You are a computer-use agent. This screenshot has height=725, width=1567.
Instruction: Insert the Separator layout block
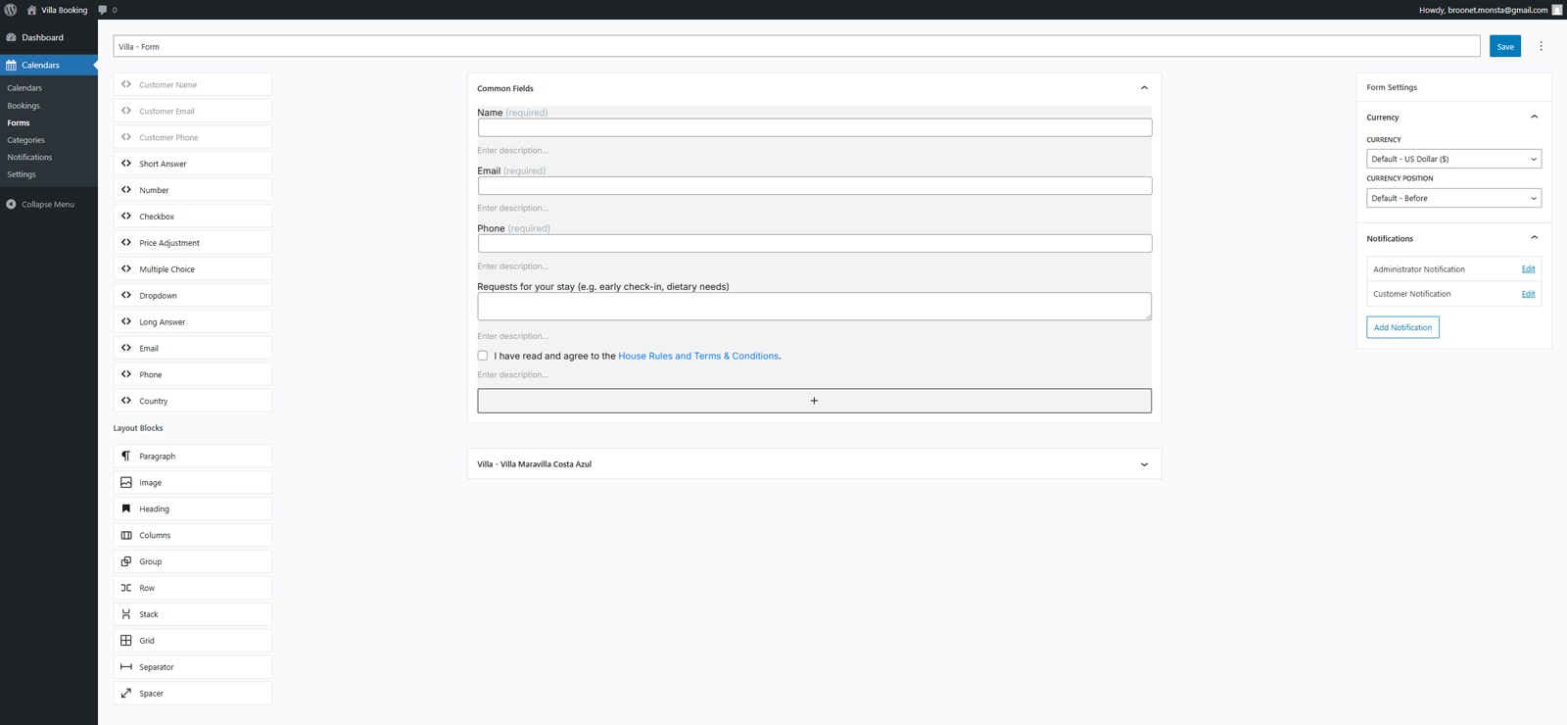click(x=192, y=667)
